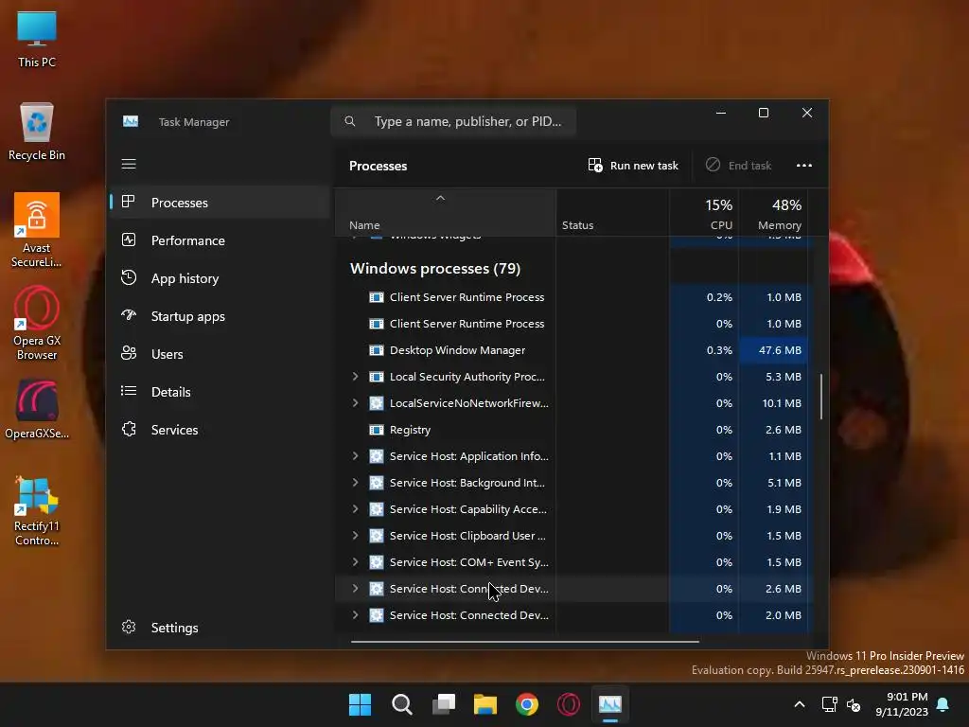Switch to the Startup apps page
Image resolution: width=969 pixels, height=727 pixels.
pos(220,316)
